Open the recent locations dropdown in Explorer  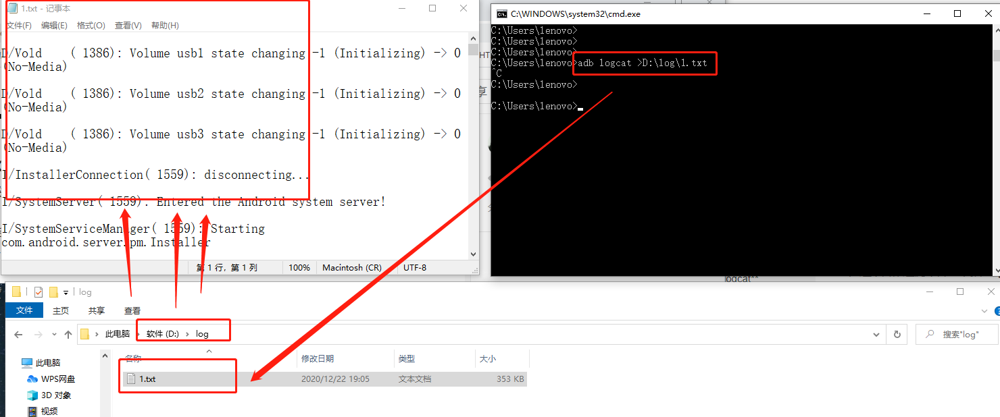(x=54, y=335)
